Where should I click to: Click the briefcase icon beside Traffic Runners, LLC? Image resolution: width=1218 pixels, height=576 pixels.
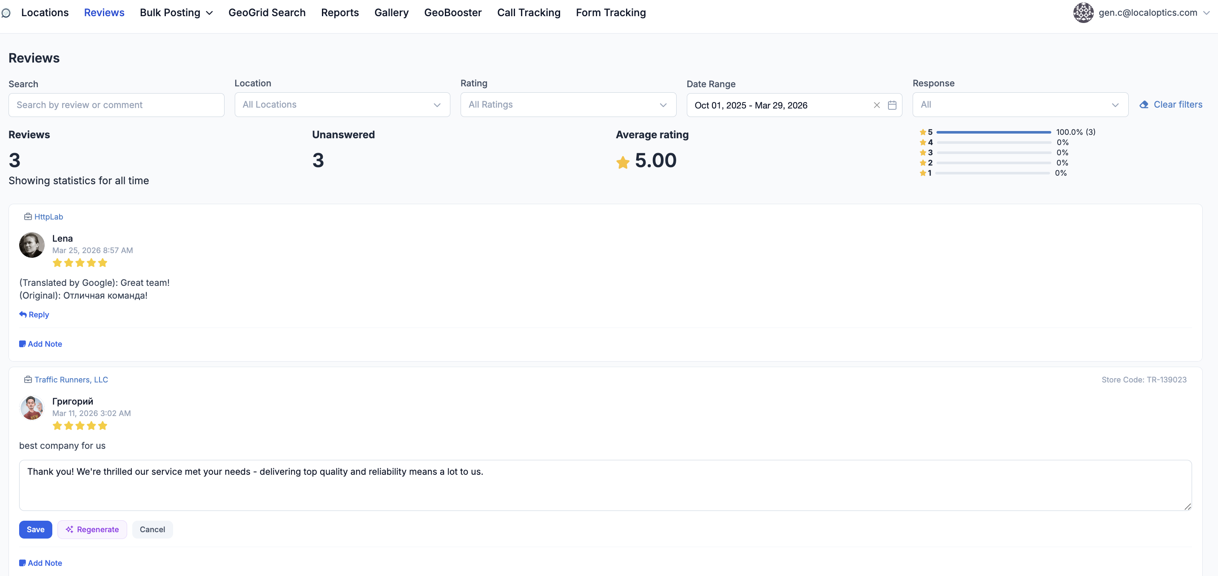pos(28,379)
